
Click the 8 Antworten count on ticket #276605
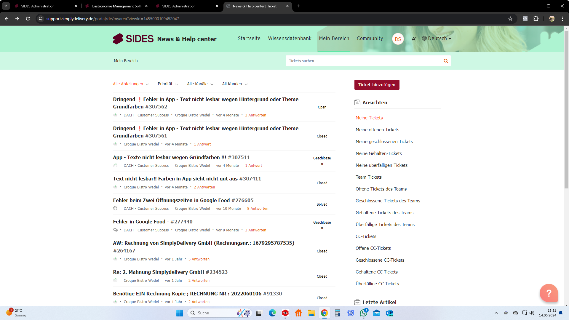pos(258,209)
